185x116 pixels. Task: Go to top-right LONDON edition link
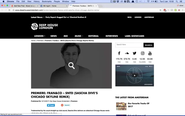pyautogui.click(x=138, y=17)
